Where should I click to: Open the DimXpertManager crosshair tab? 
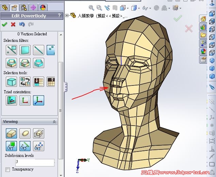33,7
